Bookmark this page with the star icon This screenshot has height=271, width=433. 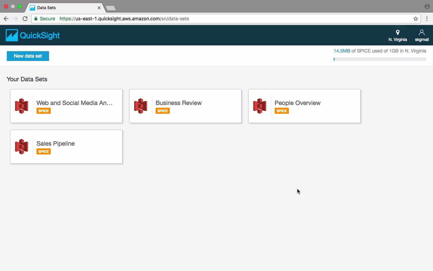coord(416,19)
